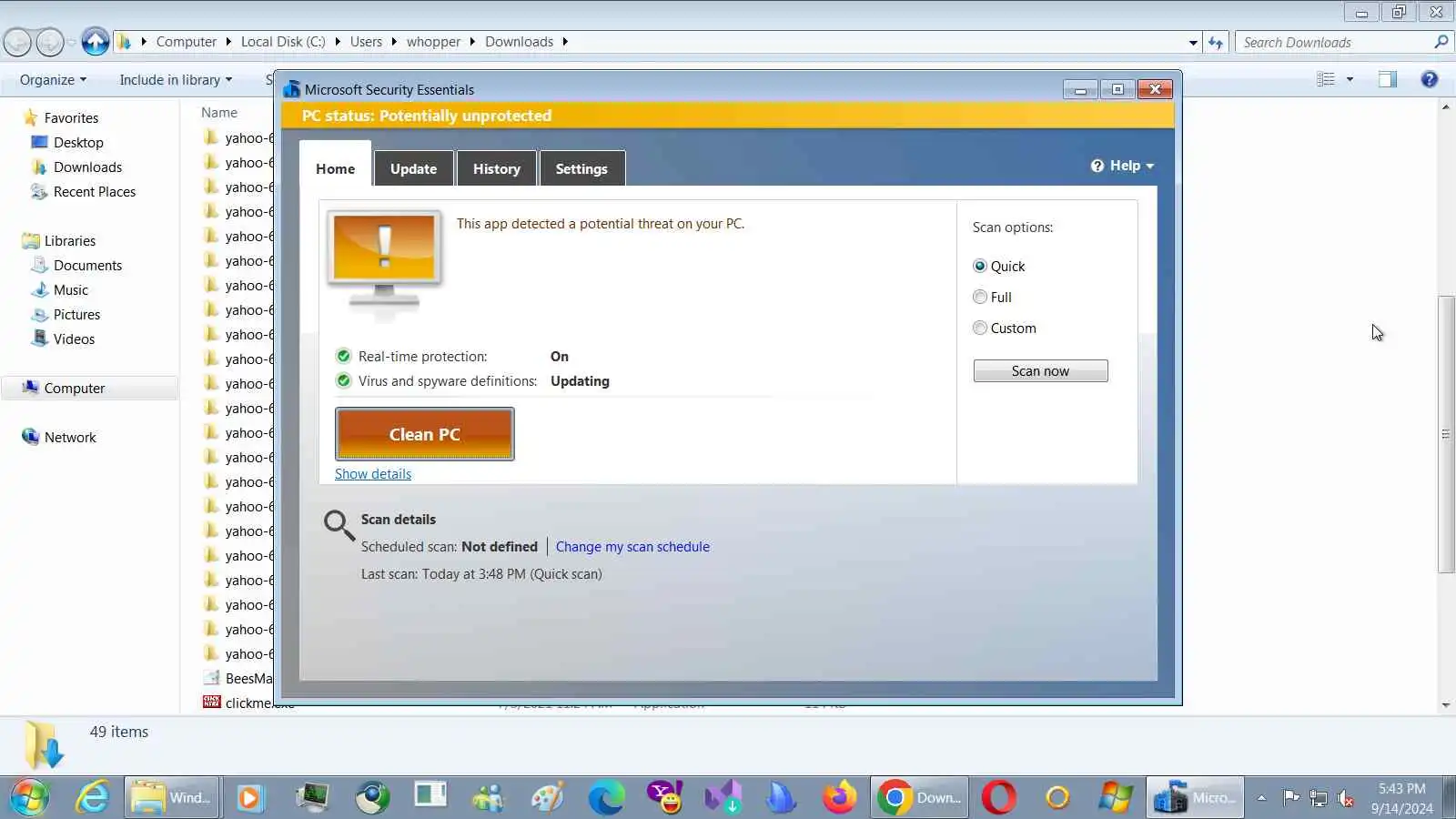
Task: Launch Firefox from taskbar
Action: pos(839,798)
